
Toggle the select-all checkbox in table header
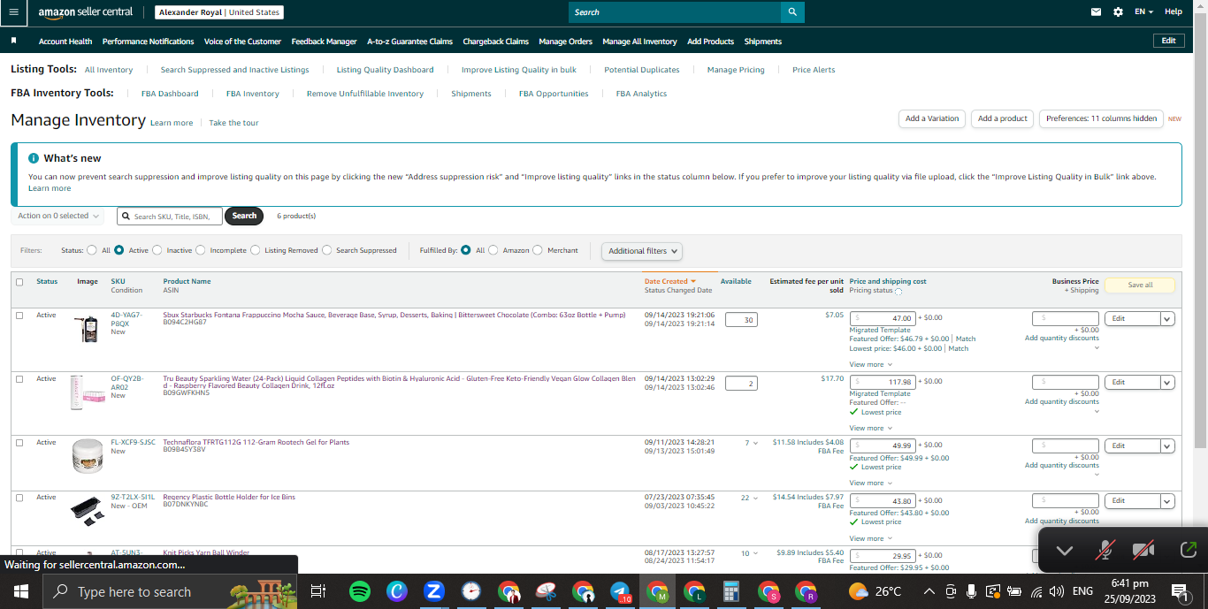(19, 282)
